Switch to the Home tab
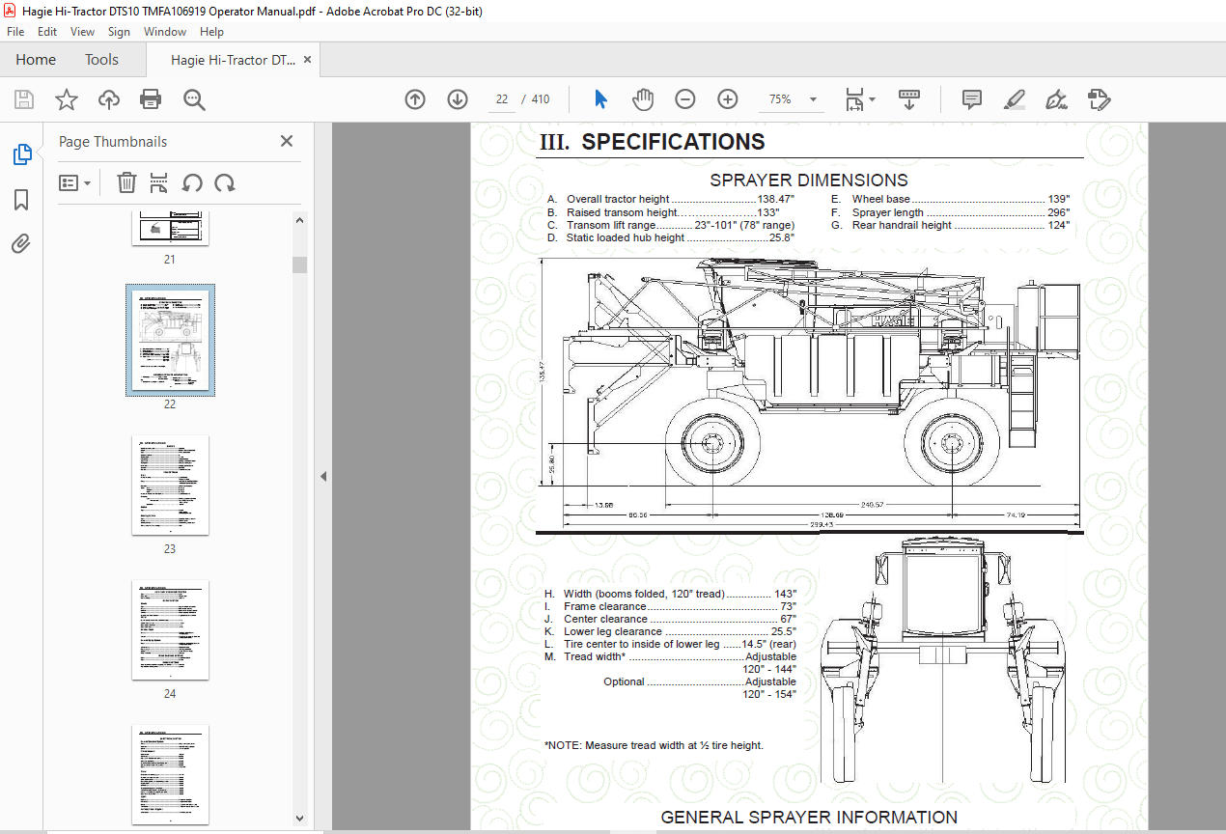 point(36,60)
